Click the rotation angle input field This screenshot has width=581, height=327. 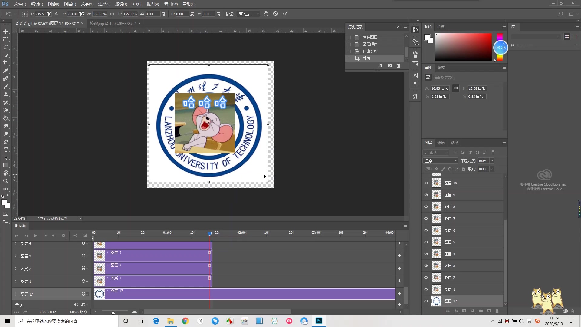tap(152, 14)
